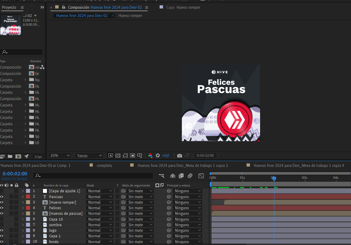Open the Tercio resolution dropdown
Image resolution: width=351 pixels, height=245 pixels.
pyautogui.click(x=89, y=156)
